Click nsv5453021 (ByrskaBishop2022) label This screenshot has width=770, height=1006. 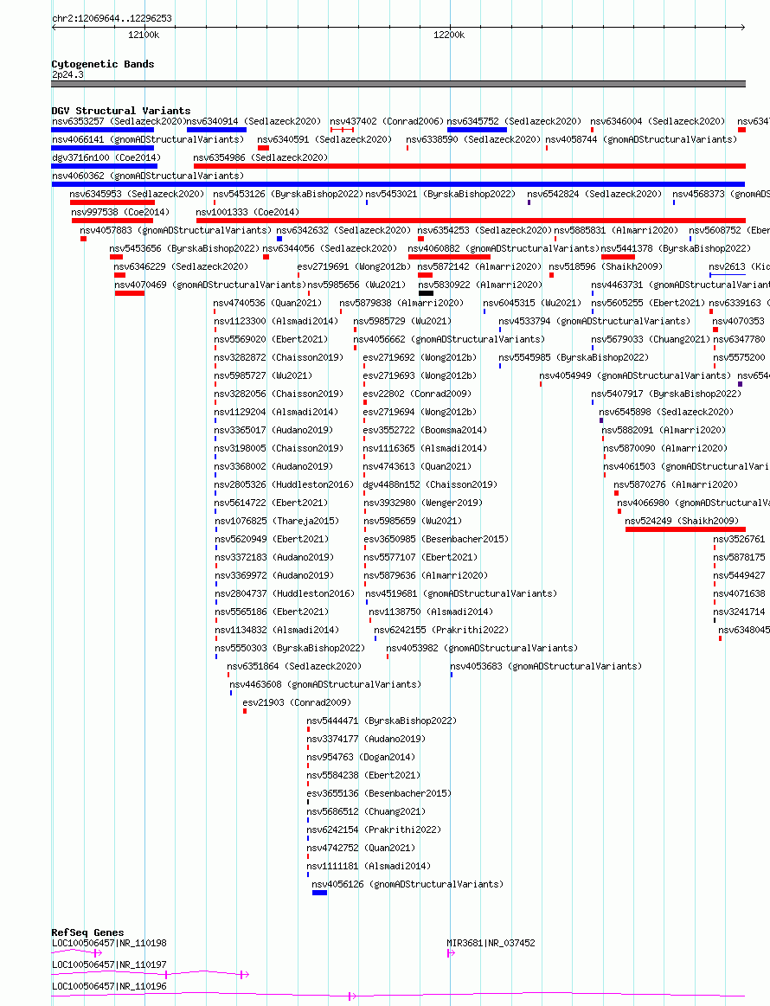(441, 194)
